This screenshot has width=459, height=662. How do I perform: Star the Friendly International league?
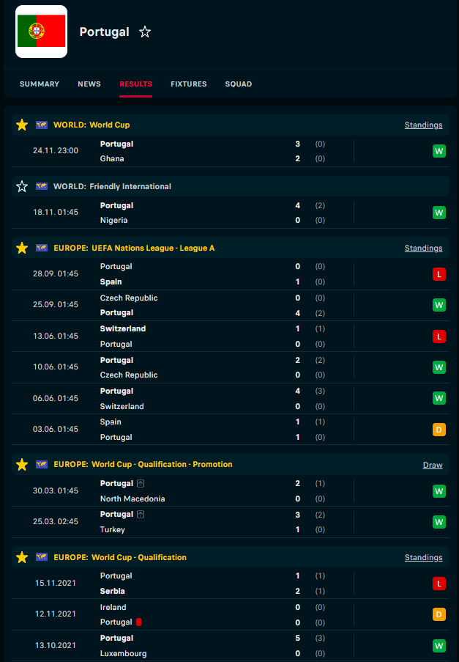22,186
